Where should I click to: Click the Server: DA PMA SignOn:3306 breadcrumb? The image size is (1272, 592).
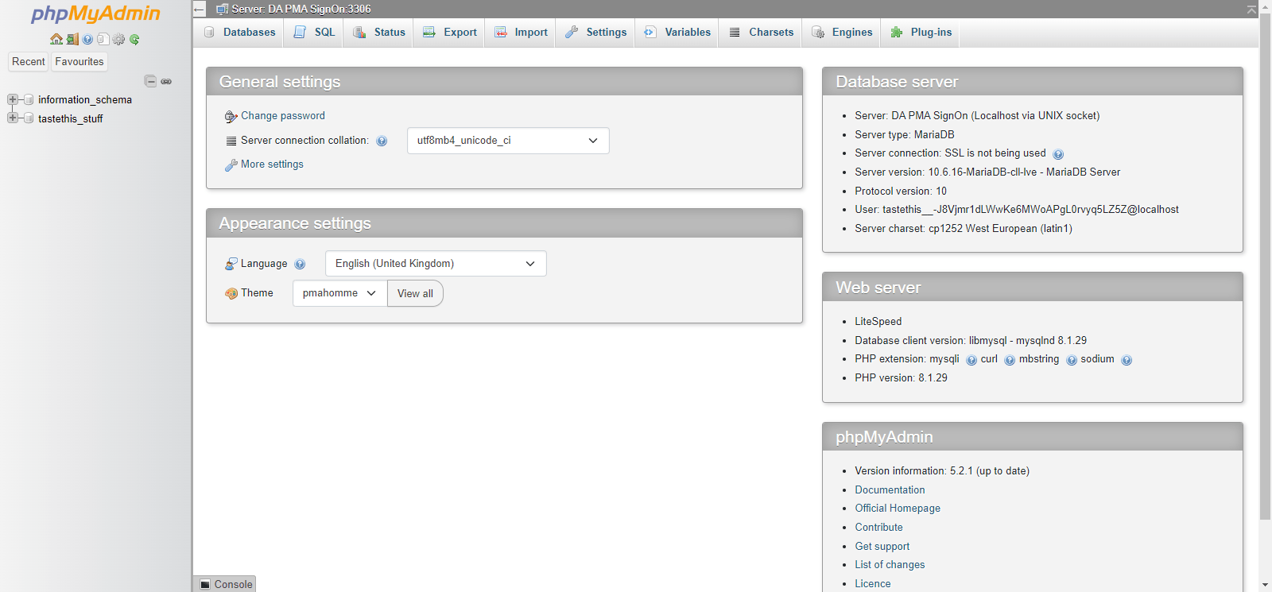pyautogui.click(x=301, y=10)
